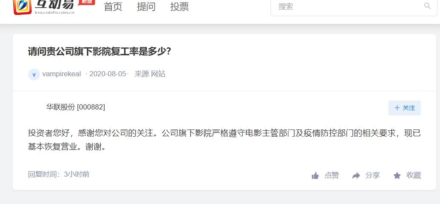The width and height of the screenshot is (440, 204).
Task: Click the 分享 share label
Action: 373,175
